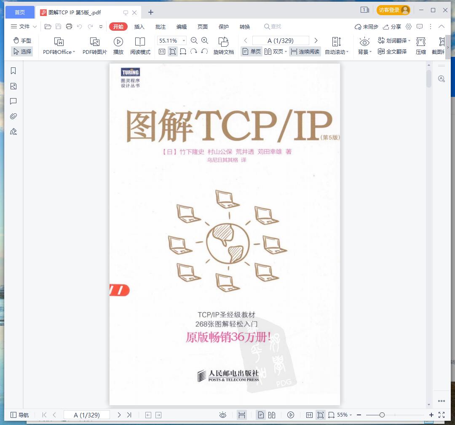455x425 pixels.
Task: Open the 页面 ribbon tab
Action: pos(203,27)
